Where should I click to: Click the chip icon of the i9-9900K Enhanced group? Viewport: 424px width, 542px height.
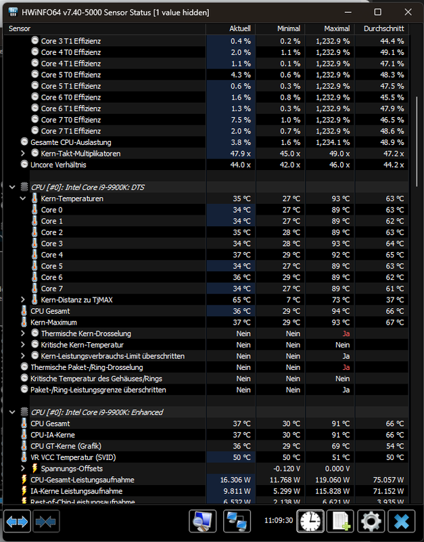[x=24, y=412]
